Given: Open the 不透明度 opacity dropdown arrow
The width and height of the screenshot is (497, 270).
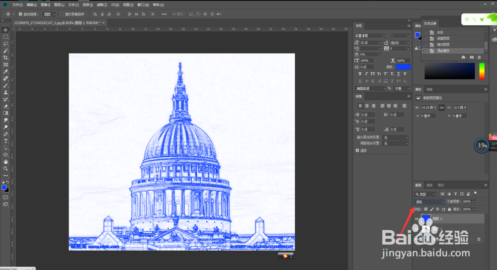Looking at the screenshot, I should (x=475, y=202).
